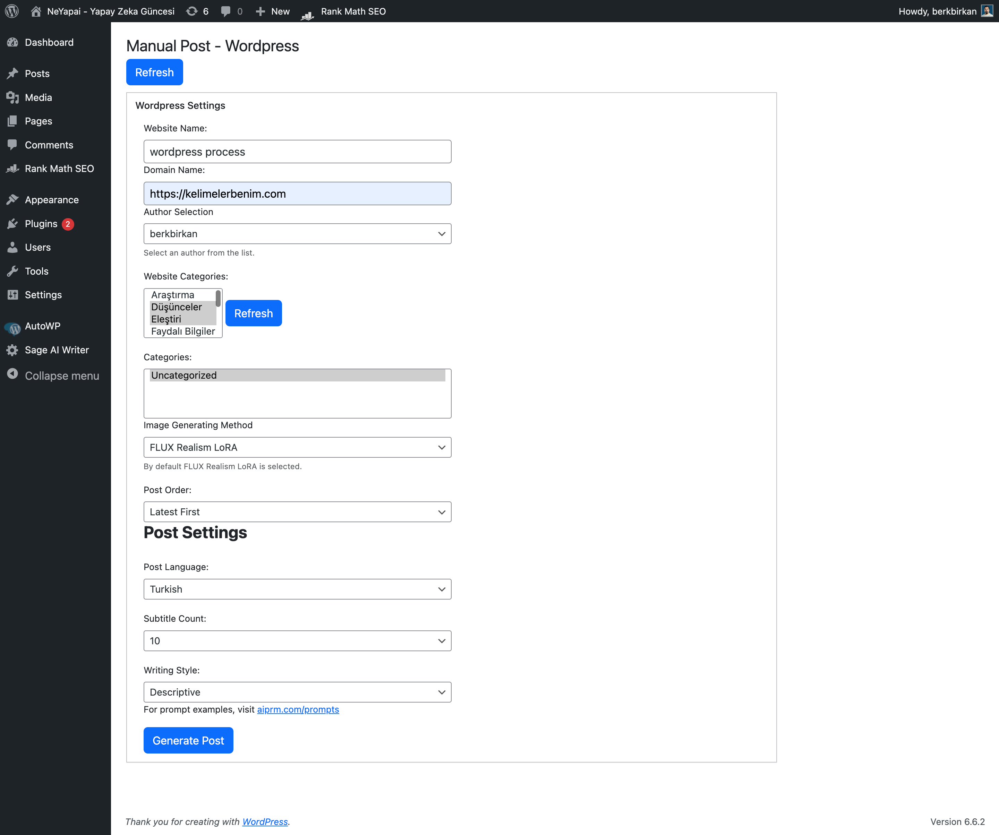The width and height of the screenshot is (999, 835).
Task: Click Collapse menu label text
Action: 62,376
